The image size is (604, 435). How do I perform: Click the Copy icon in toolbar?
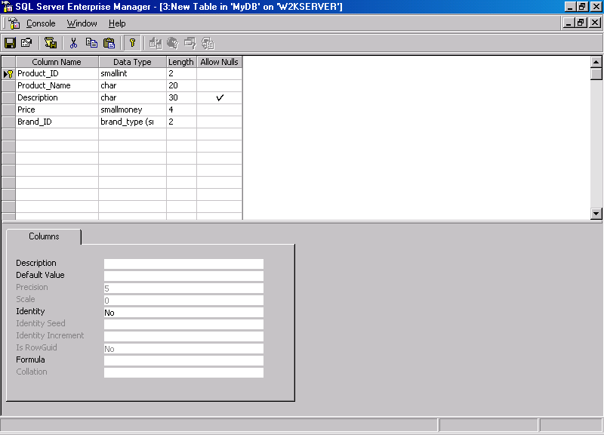[91, 43]
